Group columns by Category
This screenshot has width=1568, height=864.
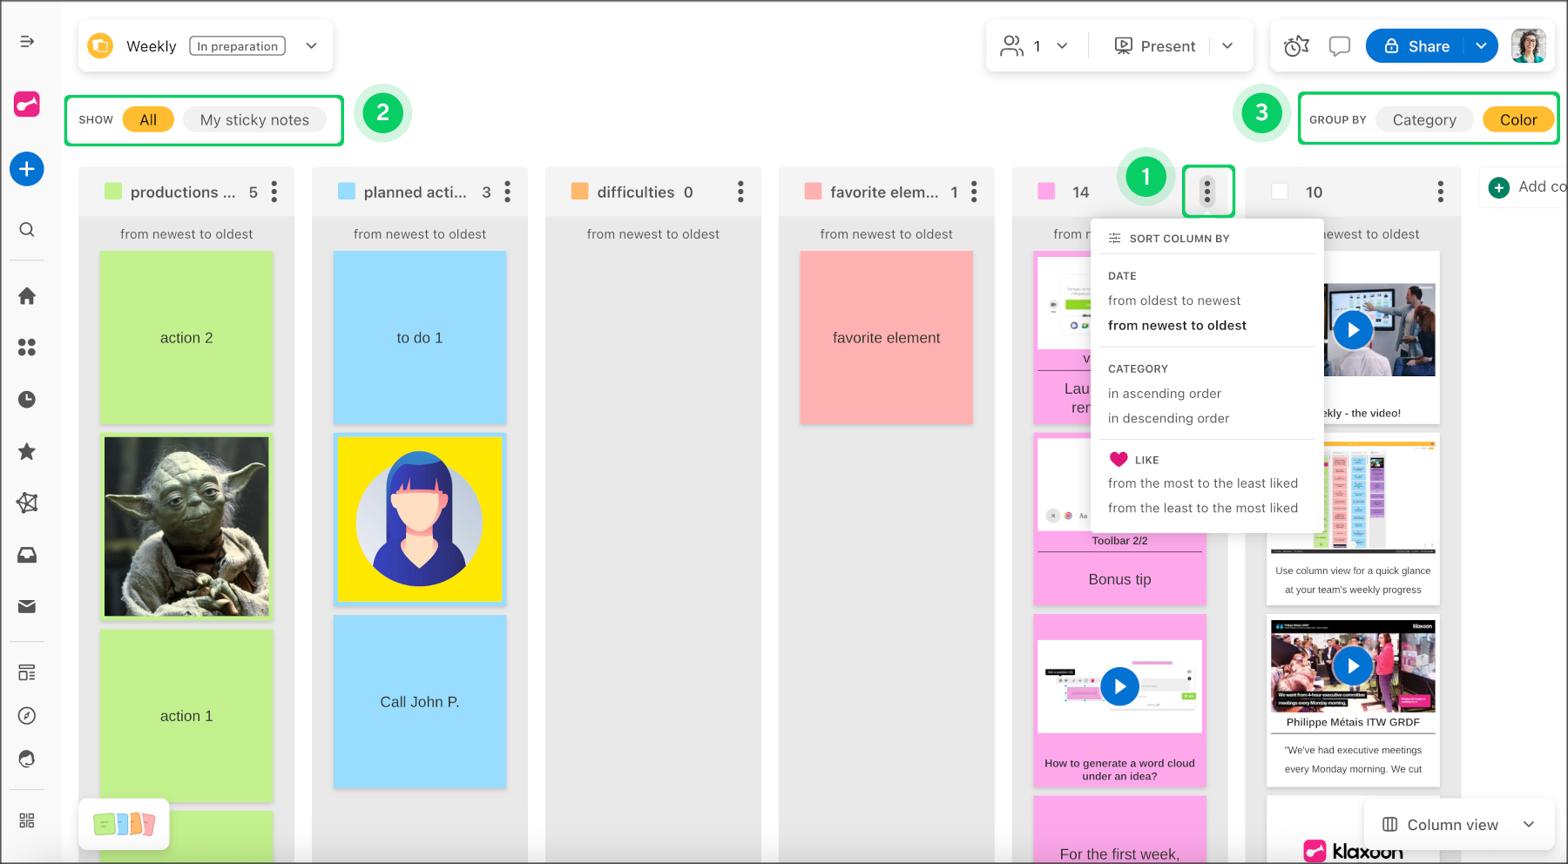(x=1423, y=120)
